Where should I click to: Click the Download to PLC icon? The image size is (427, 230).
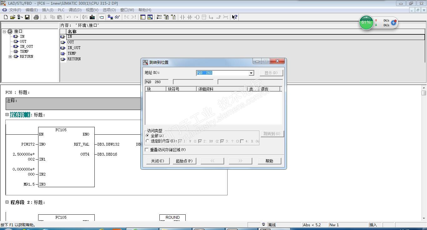(x=92, y=17)
